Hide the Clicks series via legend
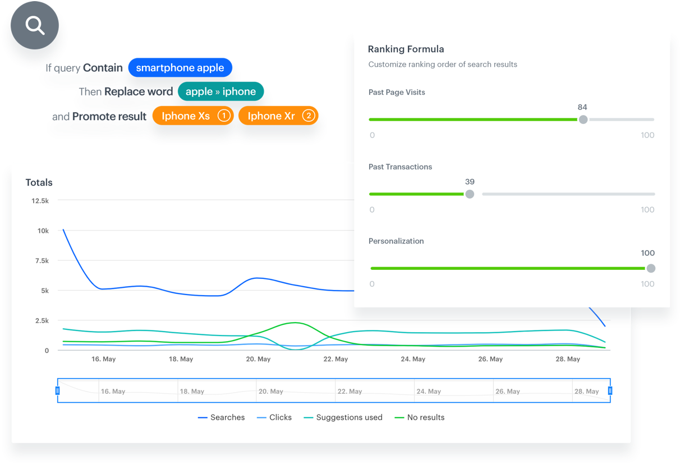The height and width of the screenshot is (464, 680). tap(274, 417)
